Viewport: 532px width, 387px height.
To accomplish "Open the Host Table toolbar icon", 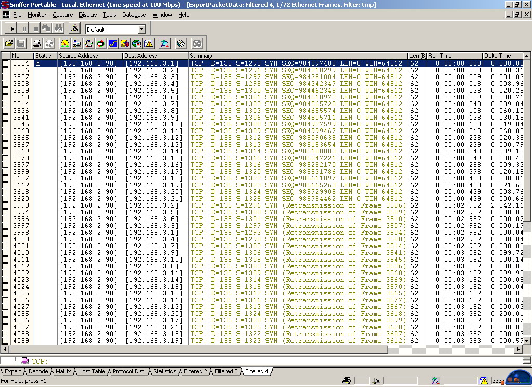I will tap(77, 43).
